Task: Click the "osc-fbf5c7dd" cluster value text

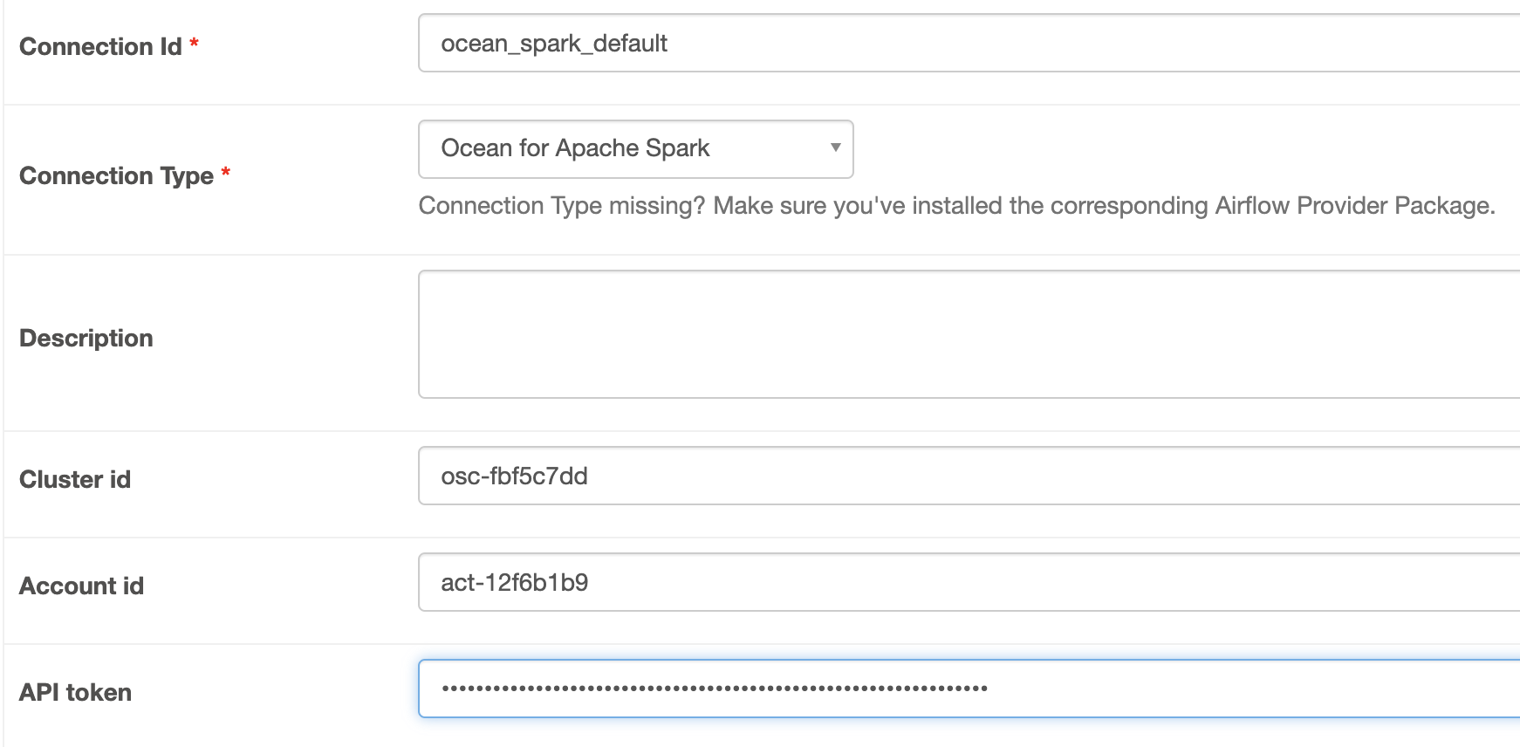Action: click(x=514, y=476)
